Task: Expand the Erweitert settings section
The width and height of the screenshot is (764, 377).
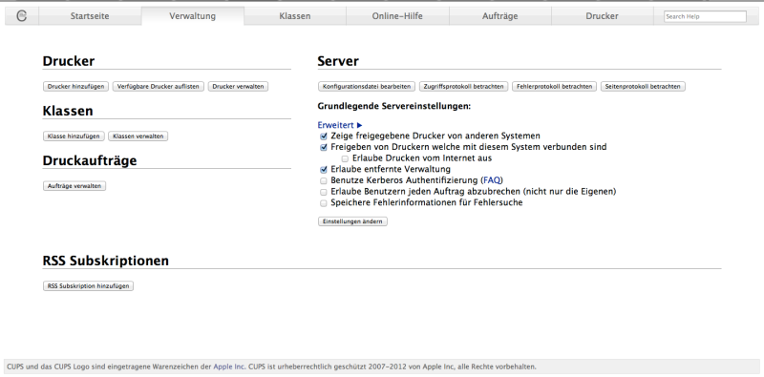Action: [x=340, y=125]
